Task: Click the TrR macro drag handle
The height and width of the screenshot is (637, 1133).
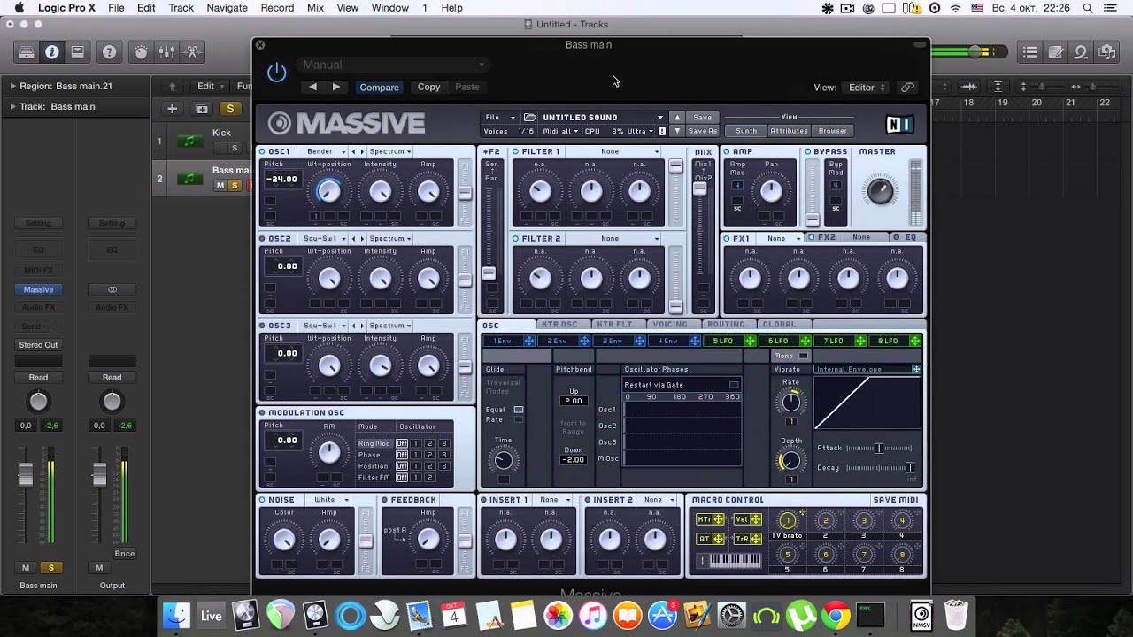Action: pyautogui.click(x=756, y=539)
